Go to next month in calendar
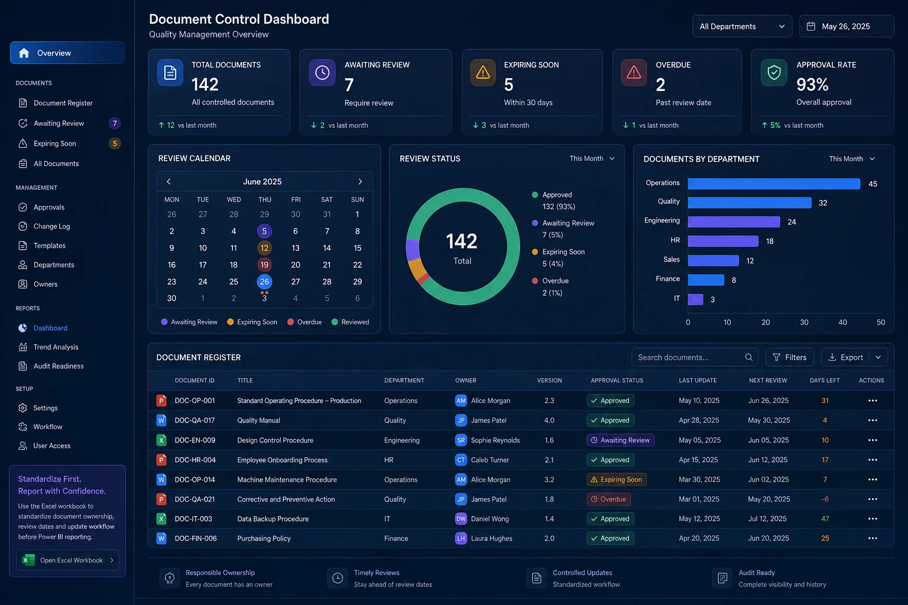 pos(360,181)
